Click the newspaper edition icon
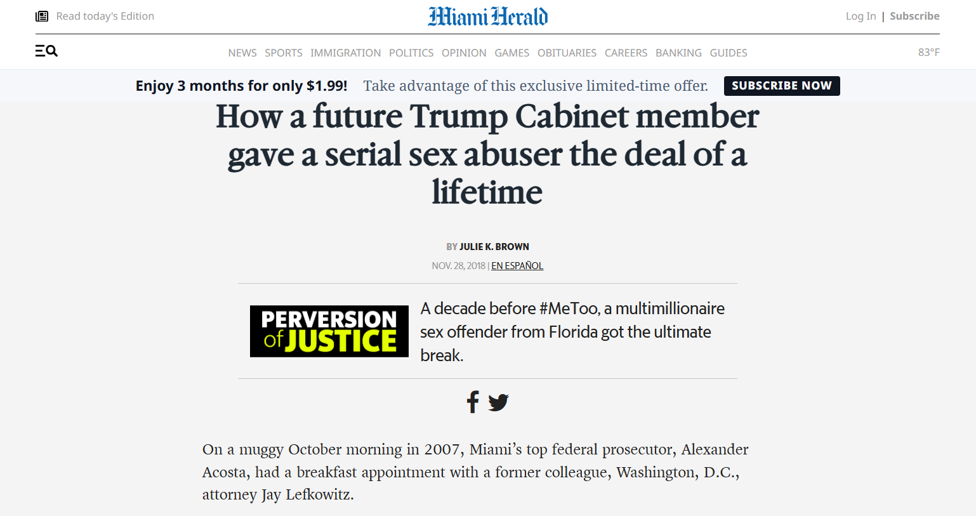 (x=42, y=16)
